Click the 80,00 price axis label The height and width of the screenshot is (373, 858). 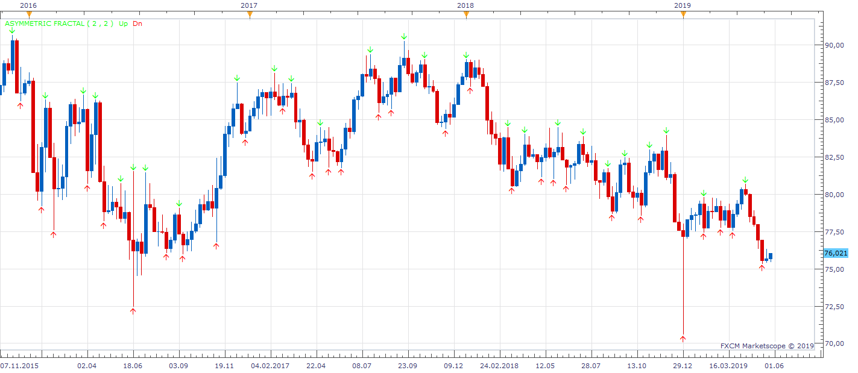pos(835,195)
